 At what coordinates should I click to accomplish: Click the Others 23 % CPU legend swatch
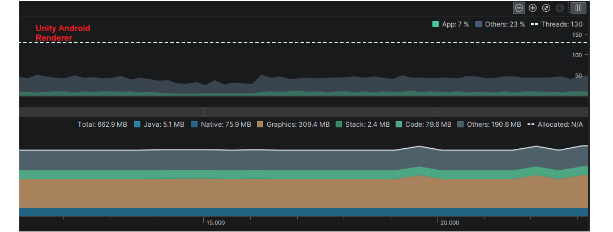(x=479, y=24)
